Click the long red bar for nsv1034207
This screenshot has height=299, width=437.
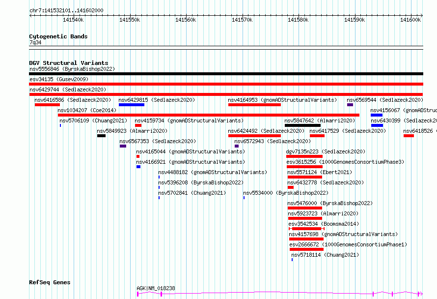[209, 115]
